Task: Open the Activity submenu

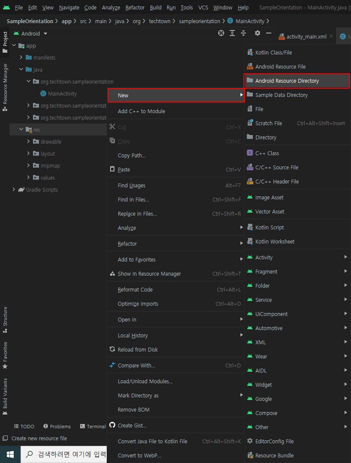Action: 297,258
